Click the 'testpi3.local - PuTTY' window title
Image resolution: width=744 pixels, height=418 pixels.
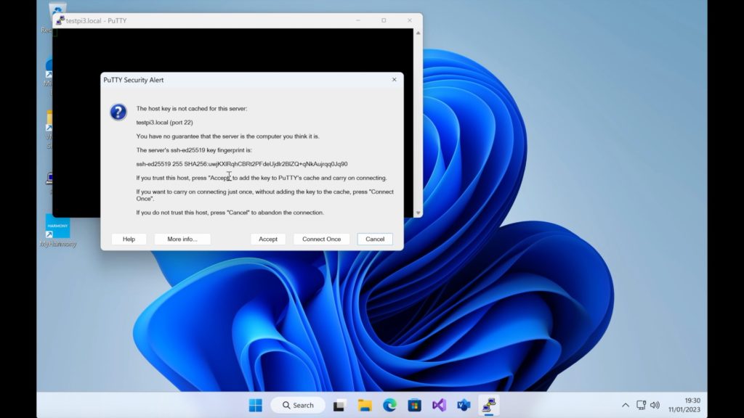coord(97,21)
